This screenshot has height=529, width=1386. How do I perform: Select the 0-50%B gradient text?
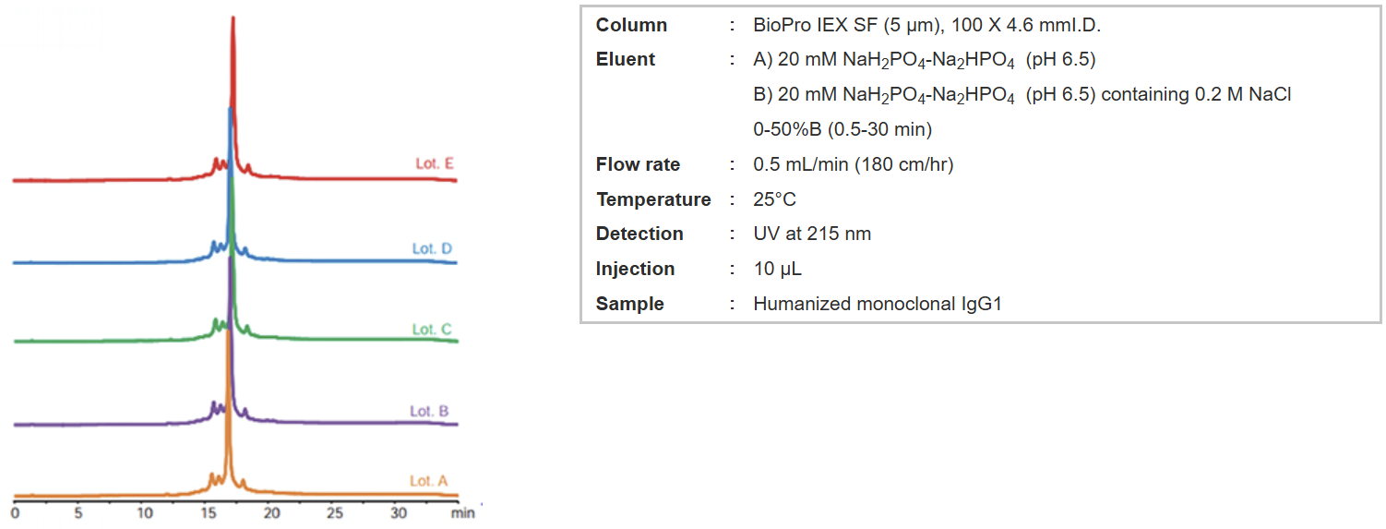click(x=842, y=129)
